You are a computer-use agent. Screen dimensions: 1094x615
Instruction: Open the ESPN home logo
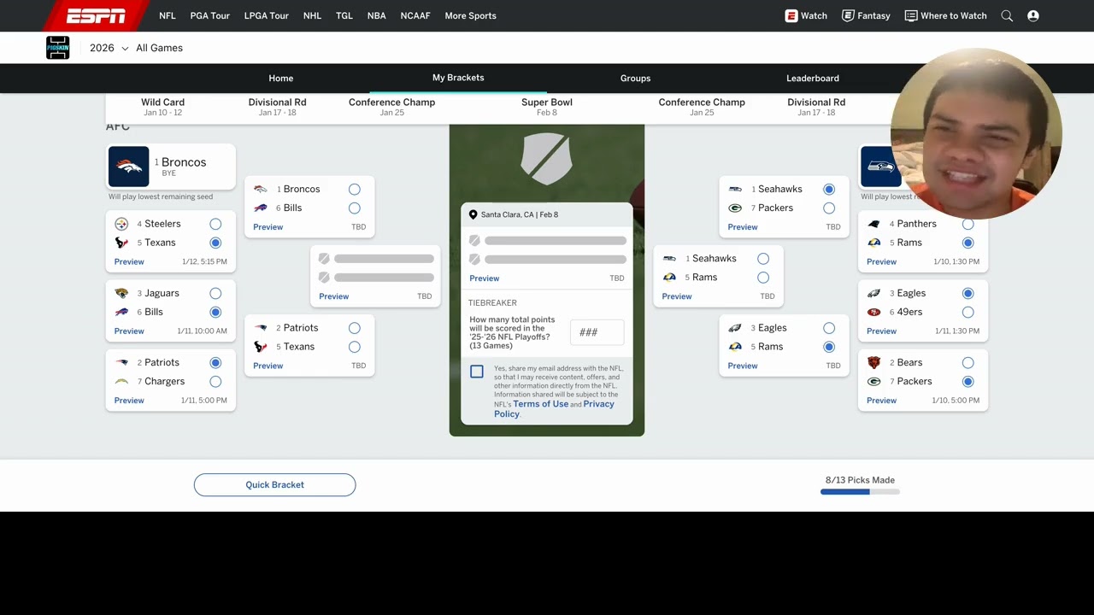coord(96,15)
